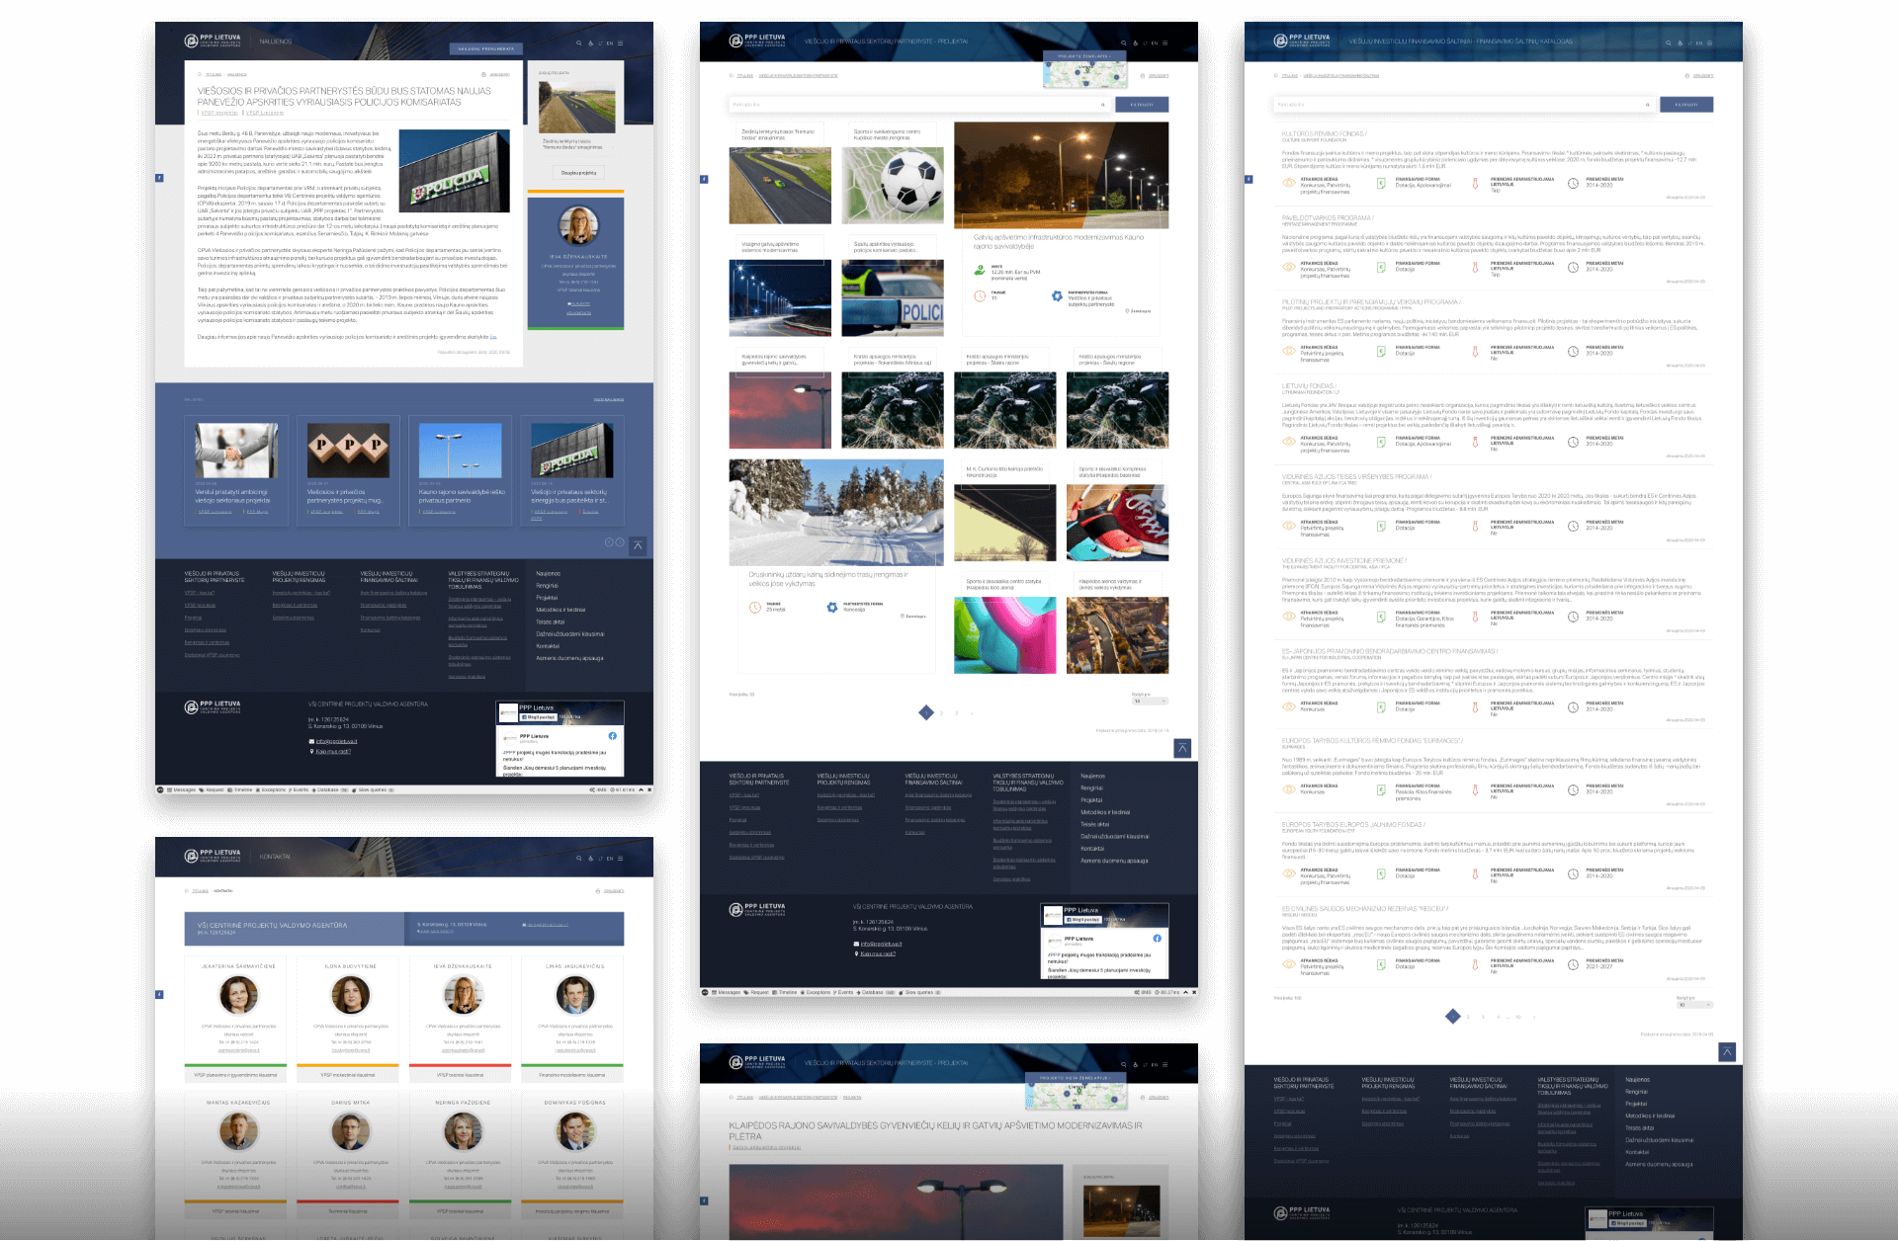
Task: Open VPSP Lietuvoje tag under article title
Action: 265,113
